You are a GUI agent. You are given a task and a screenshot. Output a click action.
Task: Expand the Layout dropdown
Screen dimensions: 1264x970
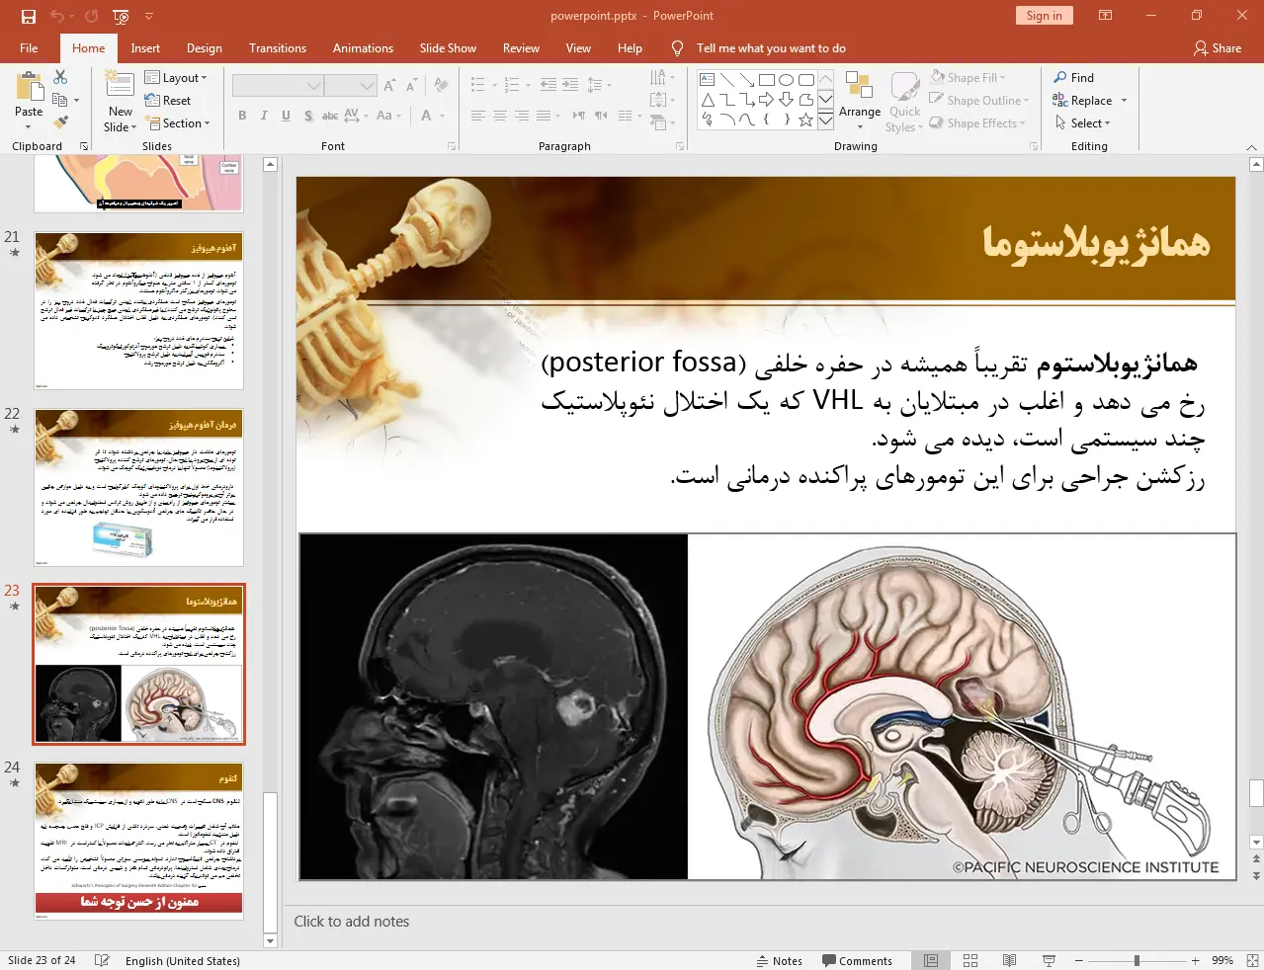(x=176, y=78)
